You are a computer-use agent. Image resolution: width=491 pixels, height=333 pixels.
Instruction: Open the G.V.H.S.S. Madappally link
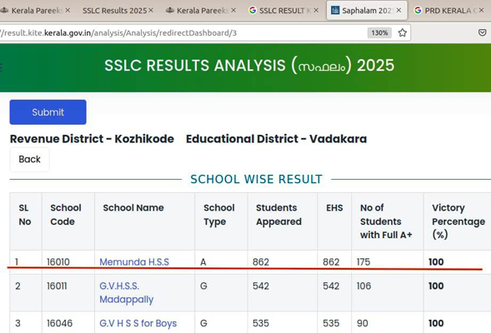[x=127, y=293]
